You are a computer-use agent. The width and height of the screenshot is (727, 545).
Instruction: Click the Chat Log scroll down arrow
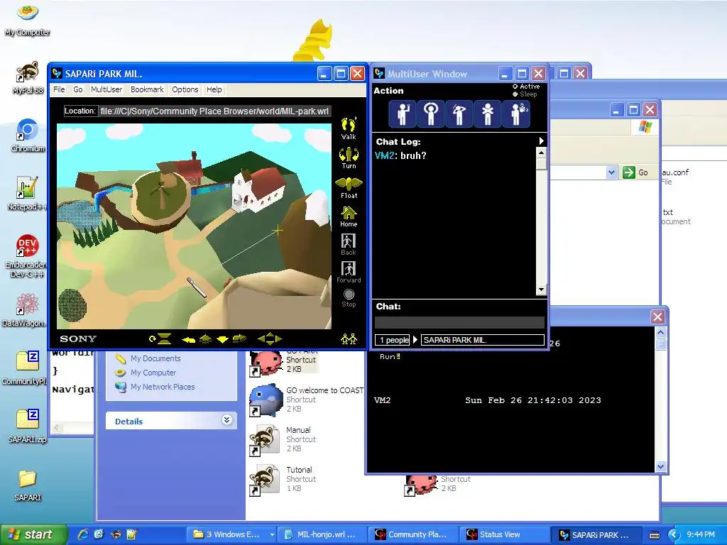pyautogui.click(x=541, y=290)
